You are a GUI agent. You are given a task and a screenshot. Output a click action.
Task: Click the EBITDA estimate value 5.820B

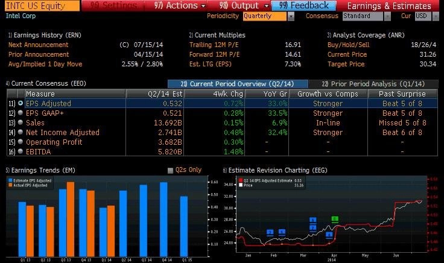point(170,152)
